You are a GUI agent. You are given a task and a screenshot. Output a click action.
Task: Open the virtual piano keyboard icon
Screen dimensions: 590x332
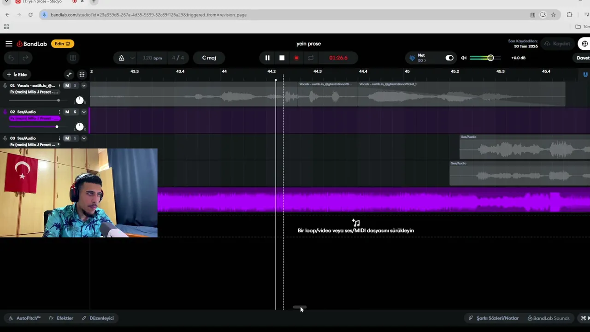click(72, 58)
